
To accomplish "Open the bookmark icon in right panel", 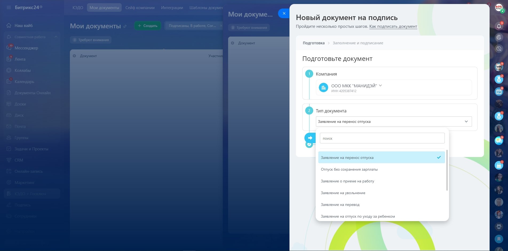I will (499, 238).
